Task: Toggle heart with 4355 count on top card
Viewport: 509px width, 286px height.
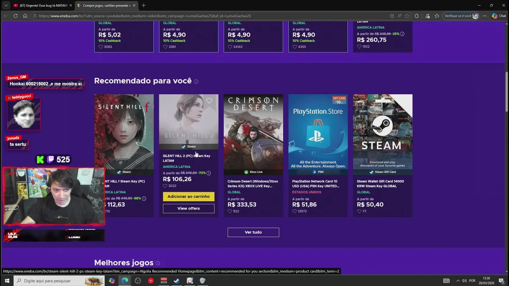Action: click(x=295, y=47)
